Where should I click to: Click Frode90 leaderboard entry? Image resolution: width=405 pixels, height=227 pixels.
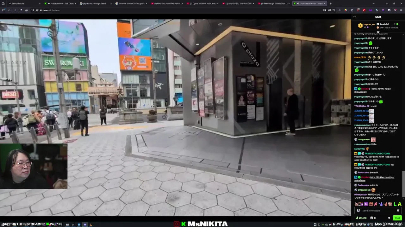(x=384, y=24)
